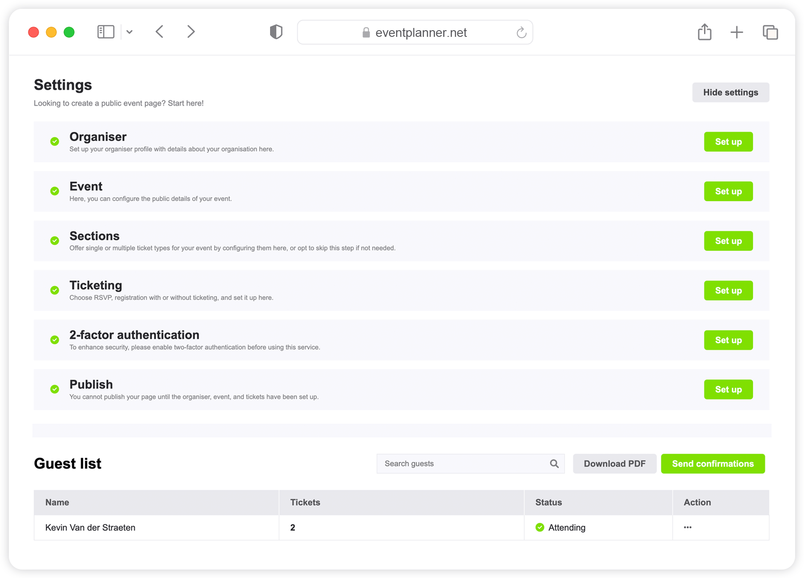Viewport: 804px width, 578px height.
Task: Show the tab overview
Action: [770, 32]
